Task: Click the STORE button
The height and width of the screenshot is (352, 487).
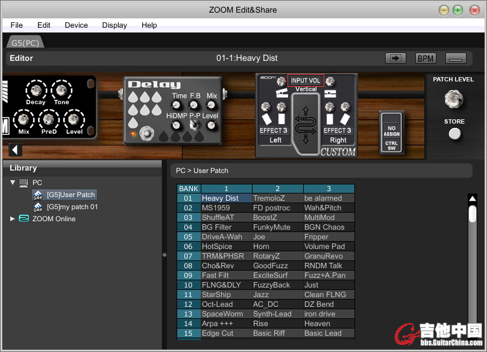Action: pyautogui.click(x=454, y=134)
